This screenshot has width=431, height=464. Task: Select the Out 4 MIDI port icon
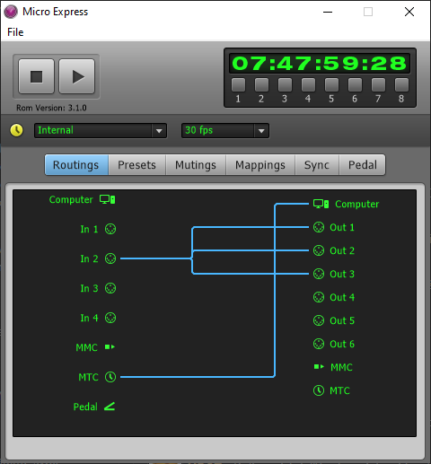click(319, 297)
